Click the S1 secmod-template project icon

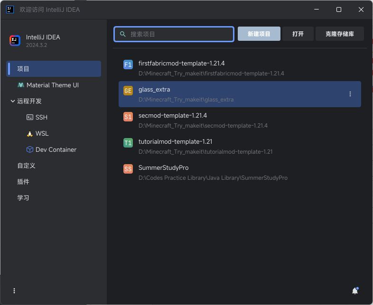tap(128, 117)
